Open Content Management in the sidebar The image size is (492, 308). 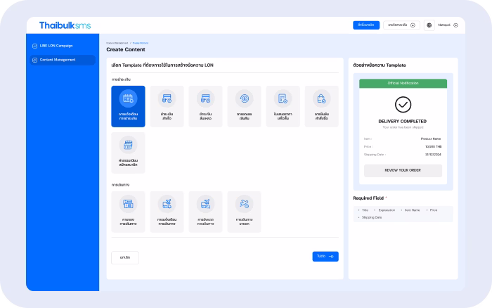click(x=61, y=60)
